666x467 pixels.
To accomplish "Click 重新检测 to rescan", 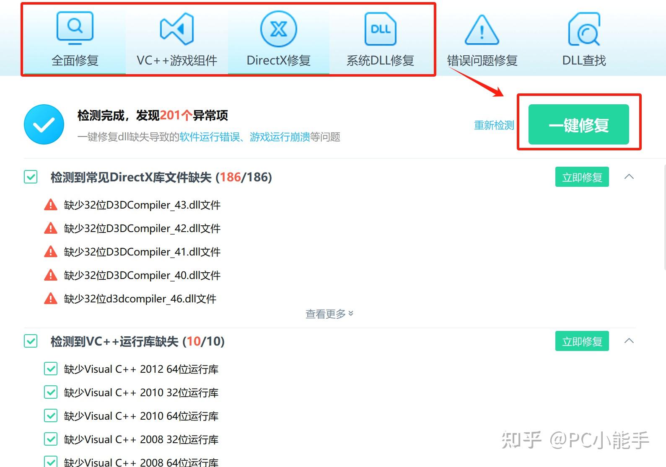I will [494, 125].
